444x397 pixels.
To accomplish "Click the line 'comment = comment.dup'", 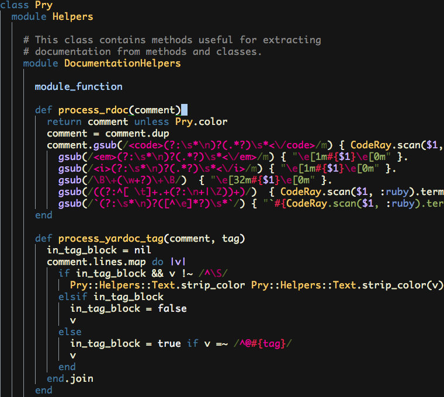I will coord(108,134).
